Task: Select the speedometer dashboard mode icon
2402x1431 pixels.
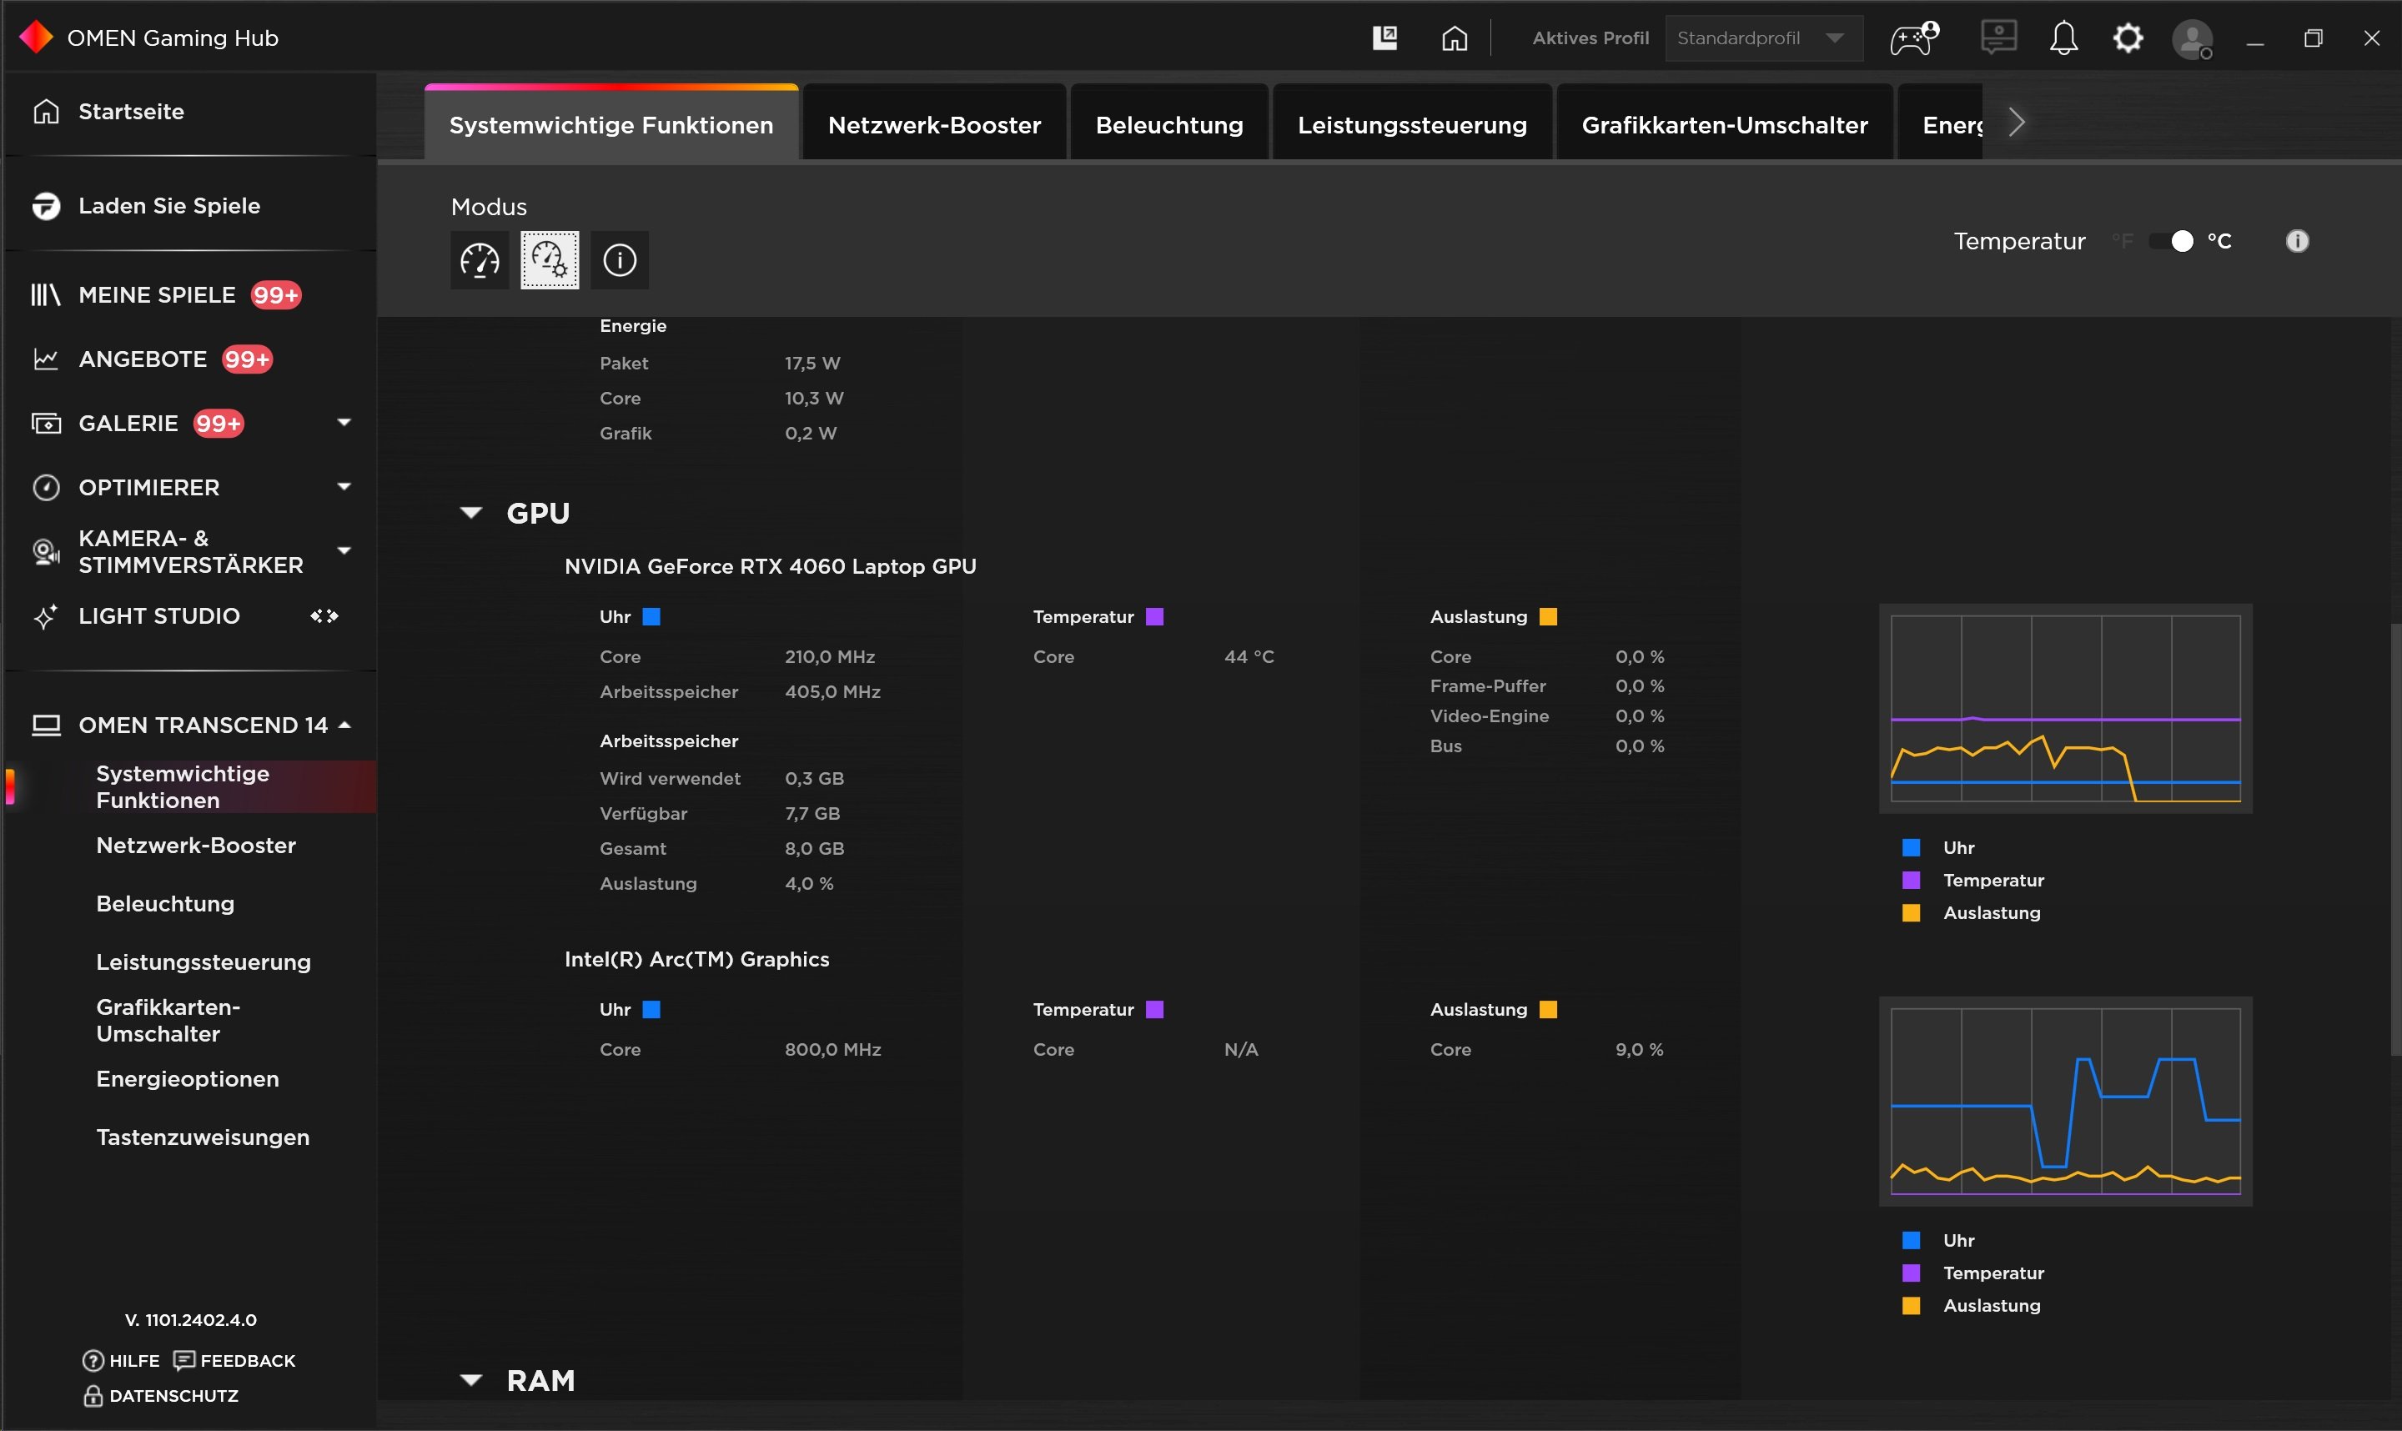Action: (480, 259)
